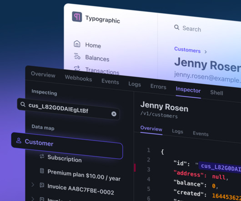Click the invoice icon beside AA8C7FBE-0002
The height and width of the screenshot is (201, 241).
coord(42,185)
